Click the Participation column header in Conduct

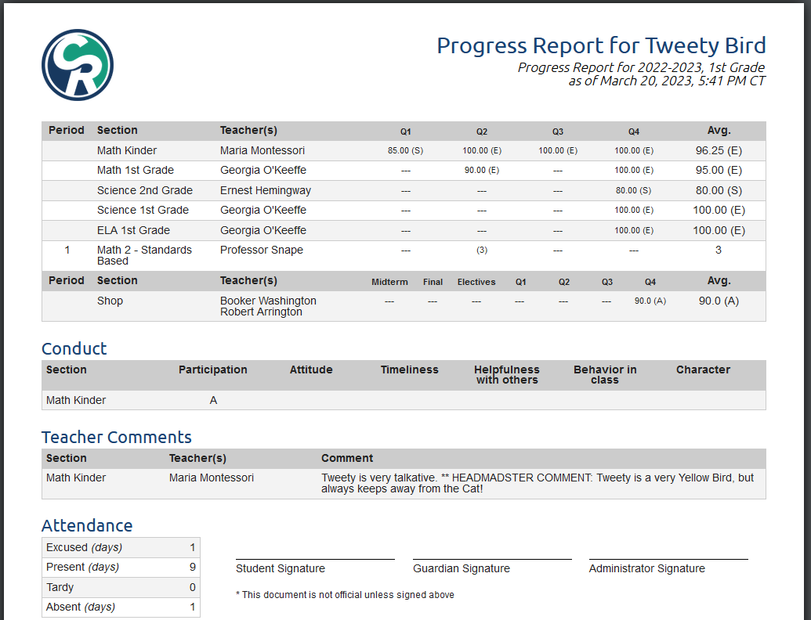click(x=212, y=370)
